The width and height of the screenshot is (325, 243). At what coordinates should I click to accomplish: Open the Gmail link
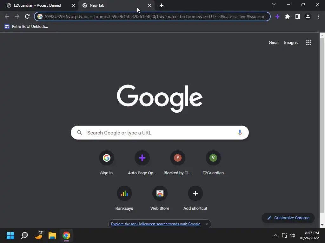tap(274, 43)
